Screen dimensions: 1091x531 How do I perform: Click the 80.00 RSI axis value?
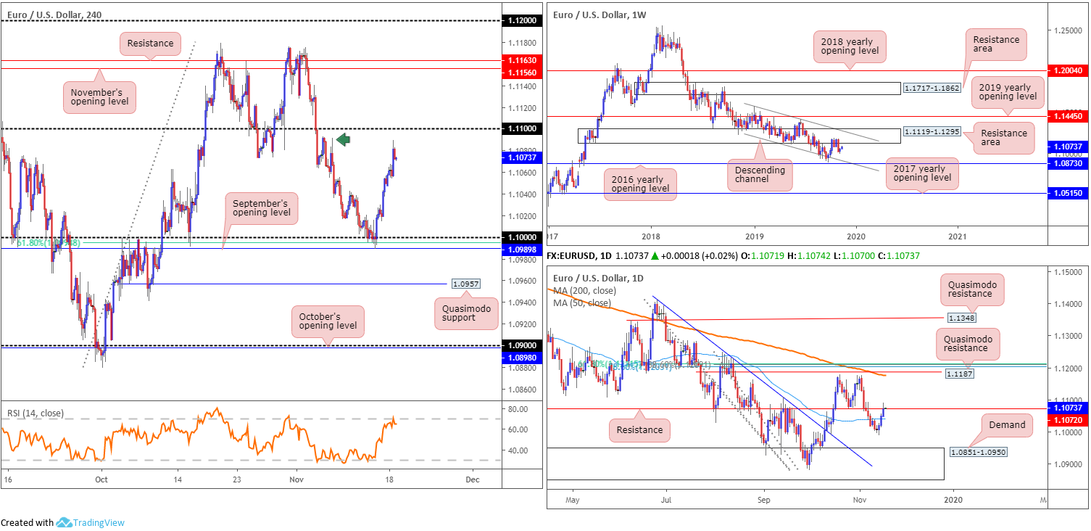point(516,408)
